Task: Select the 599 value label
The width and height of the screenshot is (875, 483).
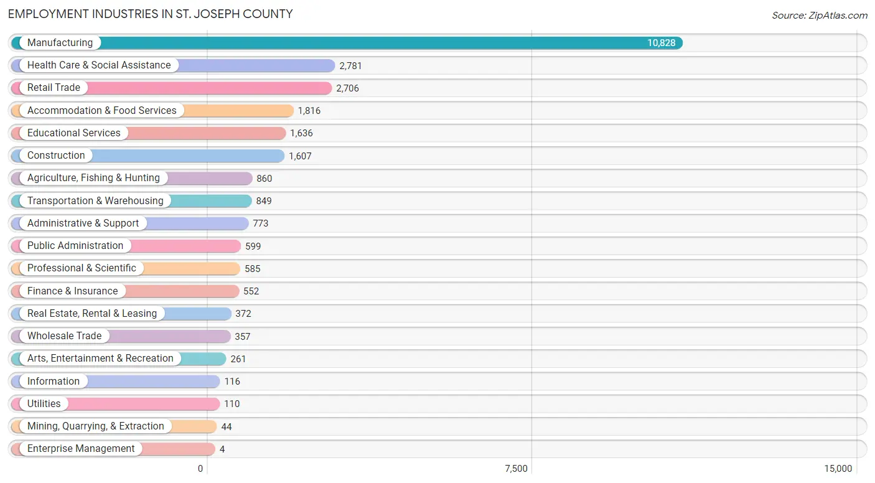Action: [253, 246]
